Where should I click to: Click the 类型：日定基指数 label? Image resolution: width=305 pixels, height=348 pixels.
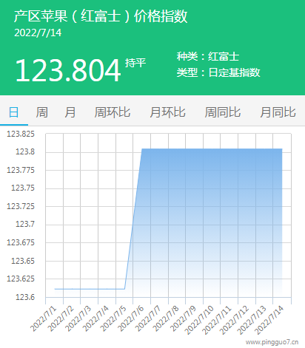point(218,72)
